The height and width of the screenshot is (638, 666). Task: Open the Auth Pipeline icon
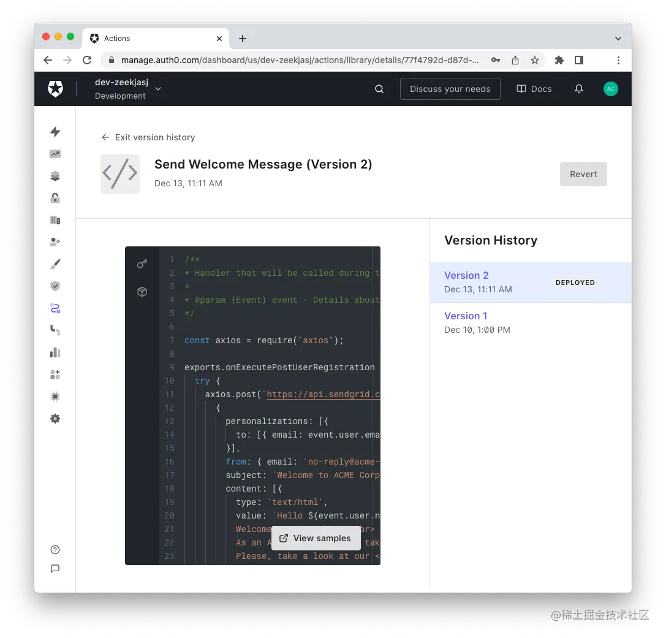click(x=55, y=330)
